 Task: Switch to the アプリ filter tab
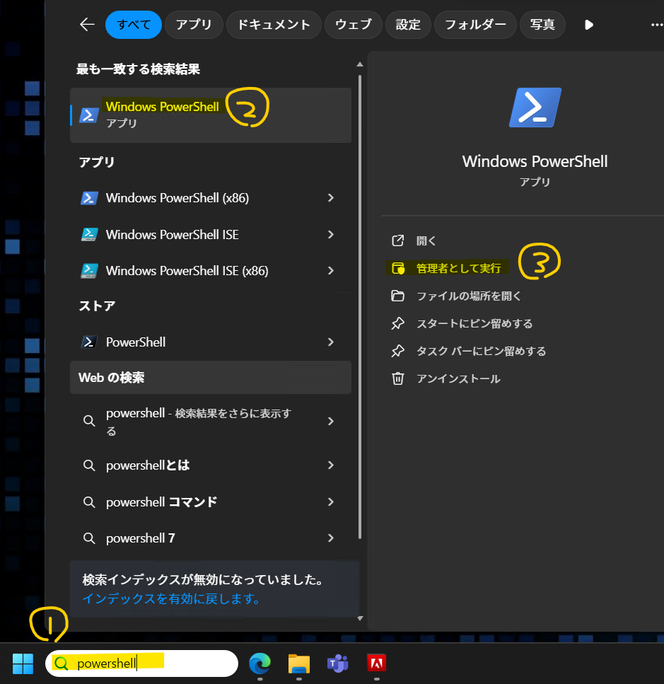[194, 25]
